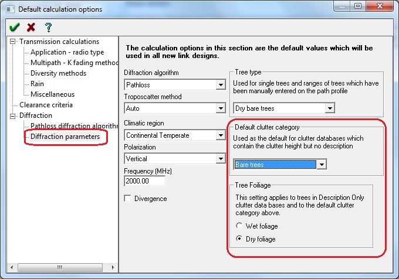Click the red X cancel icon
The image size is (399, 279).
click(x=31, y=27)
